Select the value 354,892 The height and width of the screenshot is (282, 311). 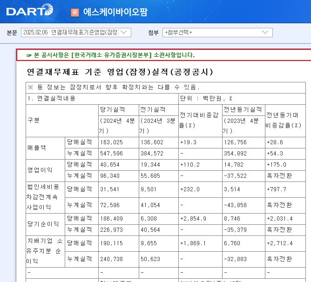tap(235, 154)
